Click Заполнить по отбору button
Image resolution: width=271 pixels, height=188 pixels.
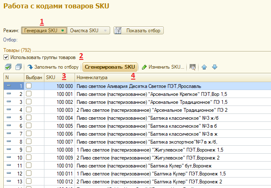click(x=53, y=67)
